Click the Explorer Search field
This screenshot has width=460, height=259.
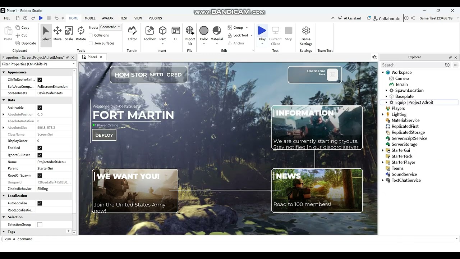pos(412,65)
